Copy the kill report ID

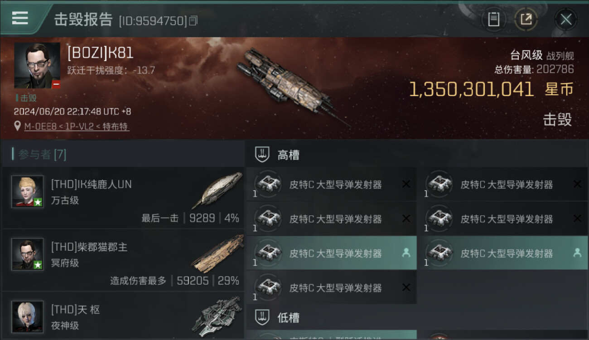pos(193,20)
